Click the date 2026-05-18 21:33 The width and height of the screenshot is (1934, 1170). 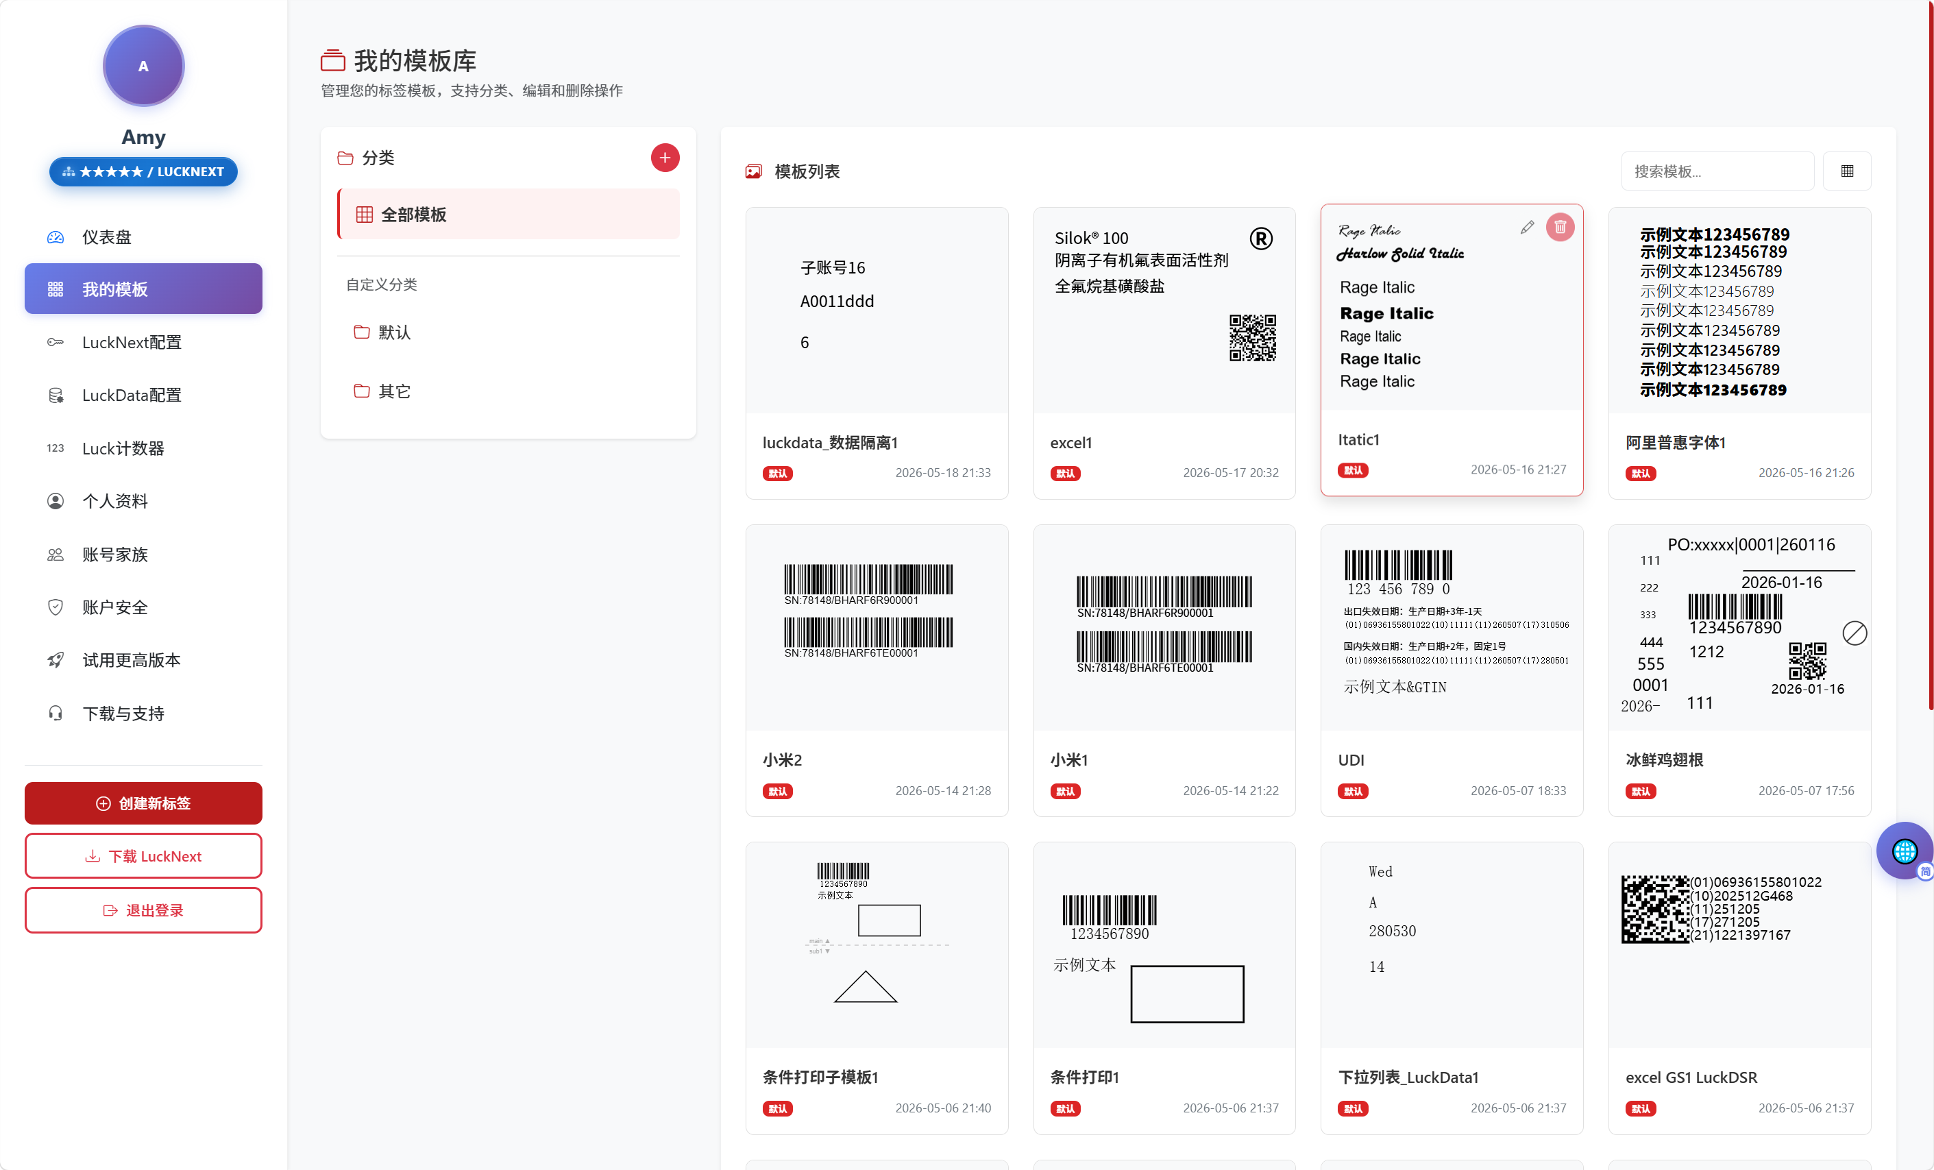click(942, 473)
